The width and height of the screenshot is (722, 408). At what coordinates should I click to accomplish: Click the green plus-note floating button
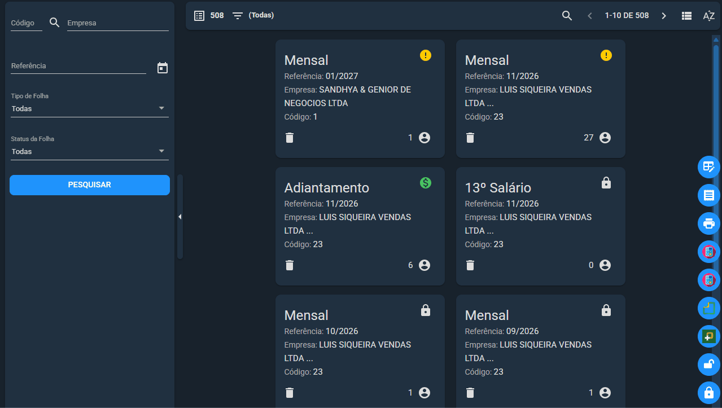click(709, 336)
